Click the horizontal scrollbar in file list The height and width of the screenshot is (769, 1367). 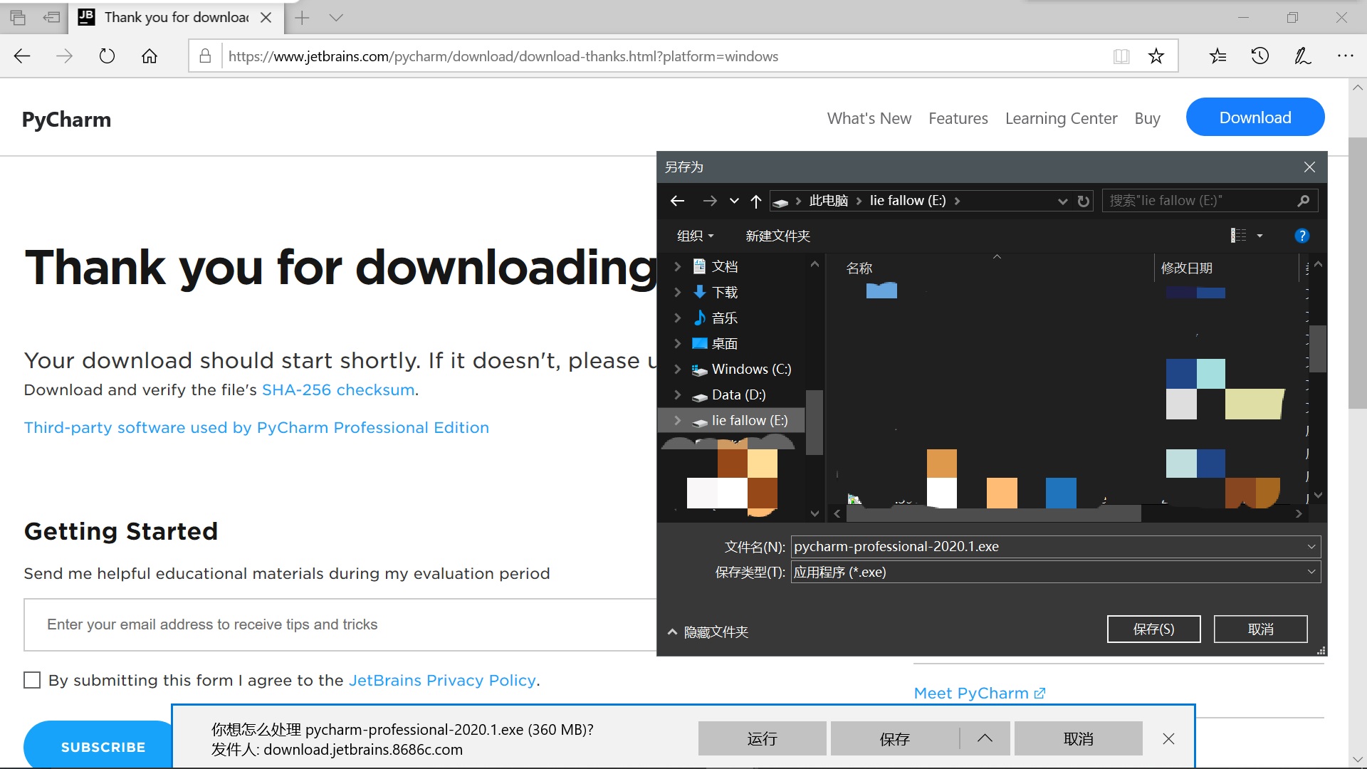pyautogui.click(x=993, y=513)
